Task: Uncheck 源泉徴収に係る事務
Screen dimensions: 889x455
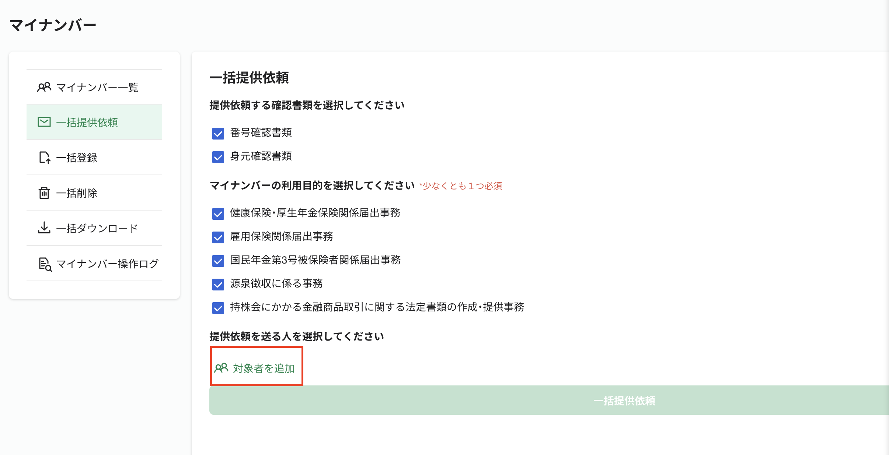Action: pyautogui.click(x=217, y=284)
